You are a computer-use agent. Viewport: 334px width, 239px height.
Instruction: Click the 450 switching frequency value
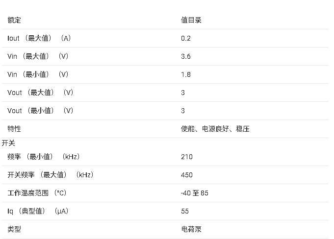pyautogui.click(x=187, y=175)
